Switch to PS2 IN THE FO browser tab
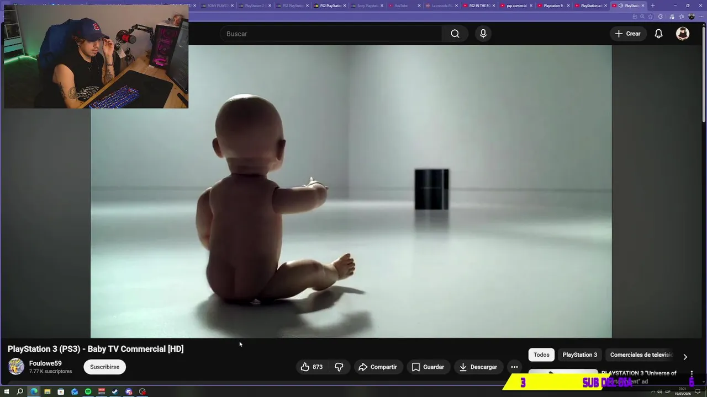The image size is (707, 397). [479, 6]
